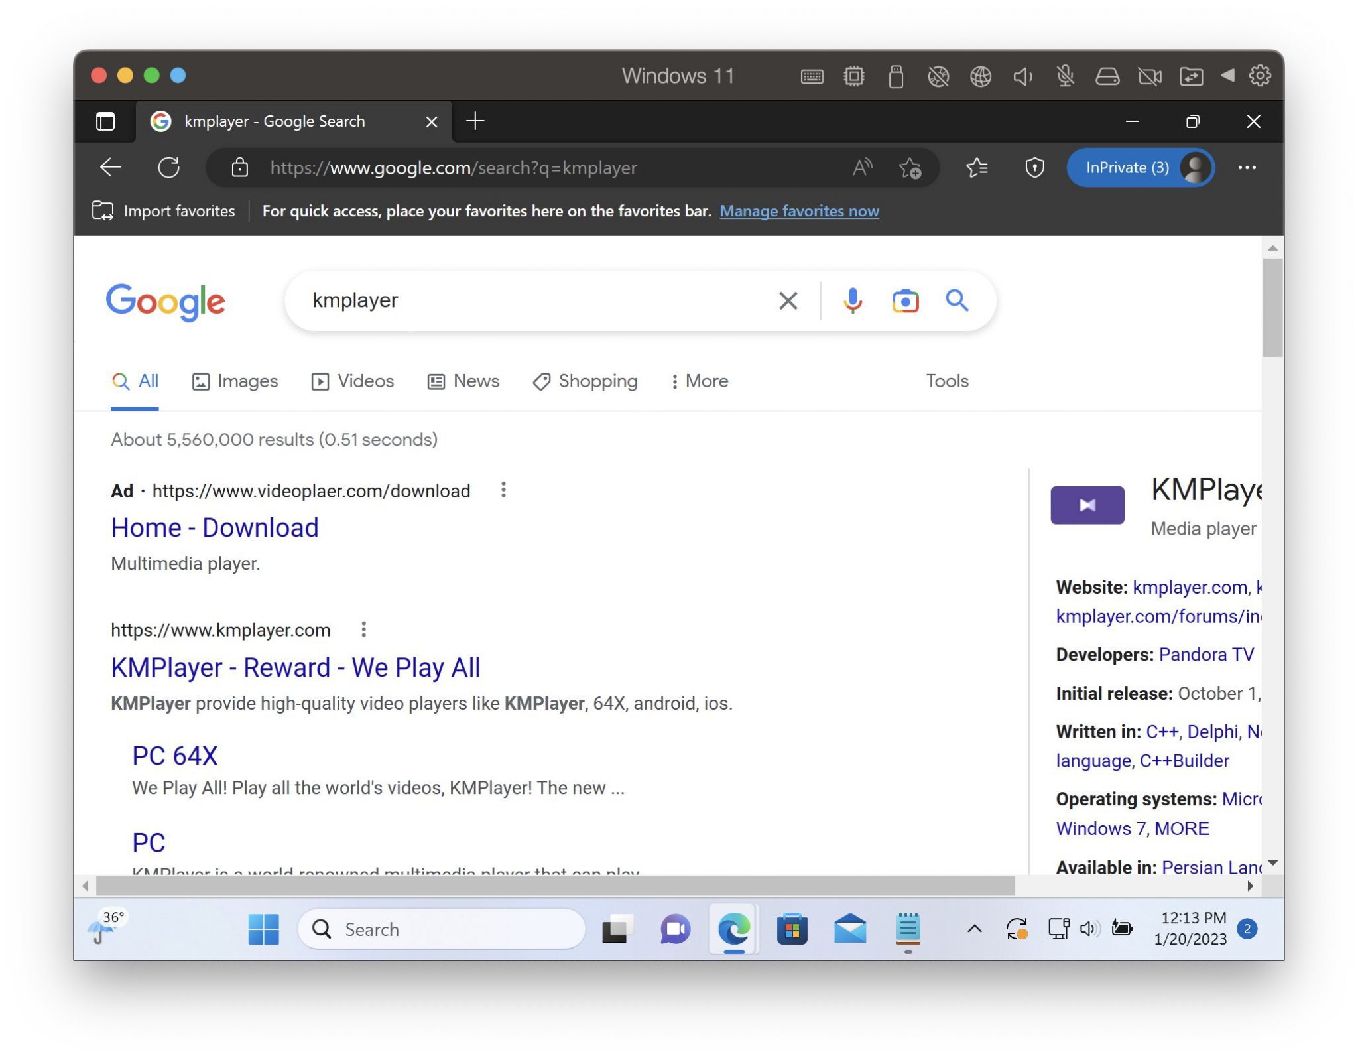Open Read aloud in address bar

861,167
